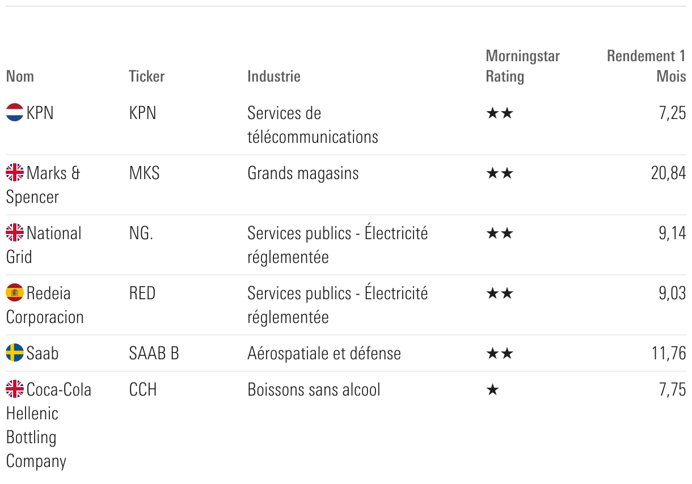The image size is (692, 484).
Task: Click the UK flag next to Marks & Spencer
Action: click(15, 172)
